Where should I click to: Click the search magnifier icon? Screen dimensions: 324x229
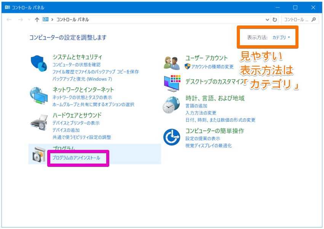click(x=314, y=20)
